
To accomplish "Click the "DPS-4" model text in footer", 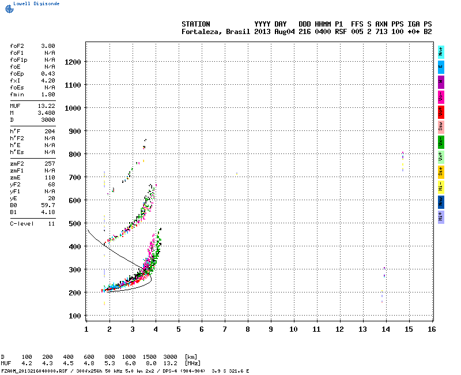I will [x=171, y=371].
